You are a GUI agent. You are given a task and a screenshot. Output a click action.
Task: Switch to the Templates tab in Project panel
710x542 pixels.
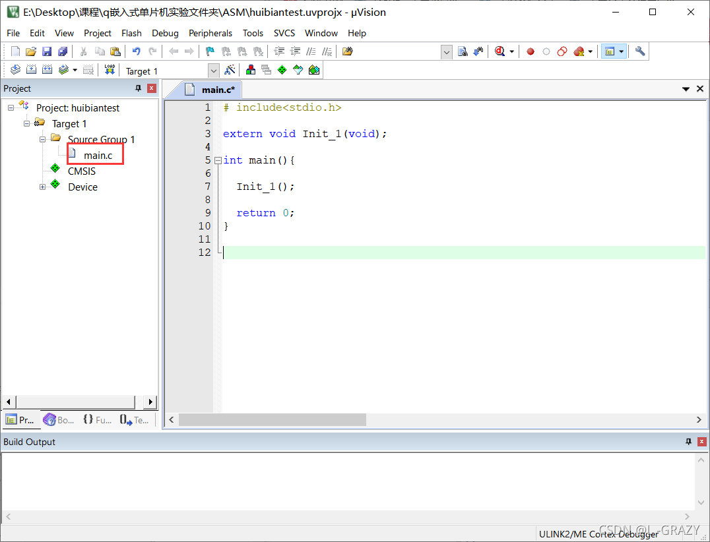[x=135, y=420]
